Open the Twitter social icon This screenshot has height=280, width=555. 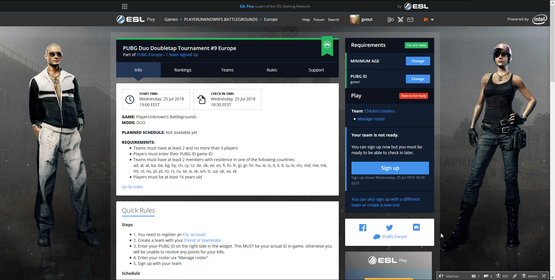point(389,228)
